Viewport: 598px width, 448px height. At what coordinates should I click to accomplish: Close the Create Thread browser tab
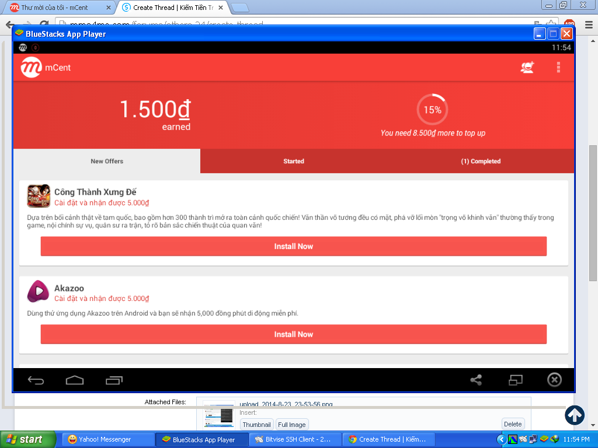(x=220, y=8)
